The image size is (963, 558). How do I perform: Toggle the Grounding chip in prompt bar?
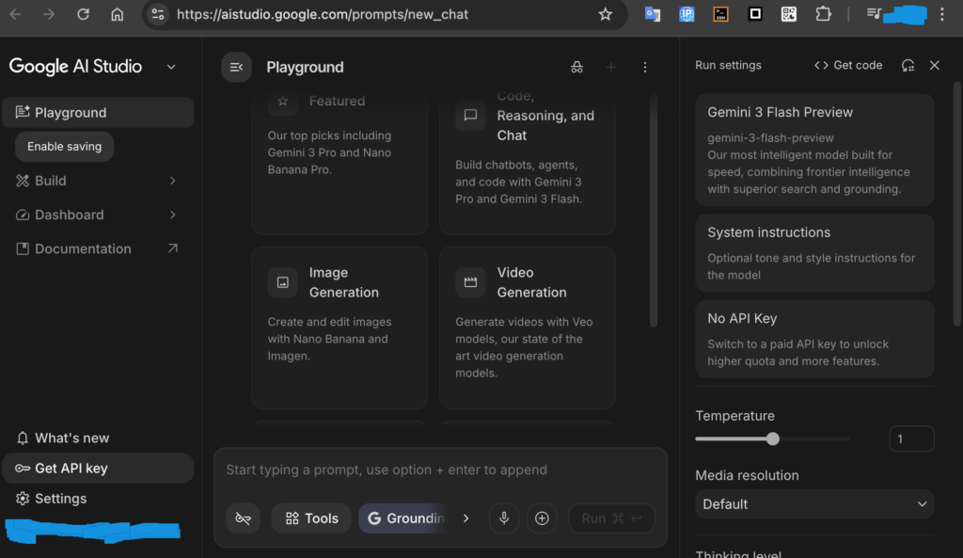[x=402, y=518]
